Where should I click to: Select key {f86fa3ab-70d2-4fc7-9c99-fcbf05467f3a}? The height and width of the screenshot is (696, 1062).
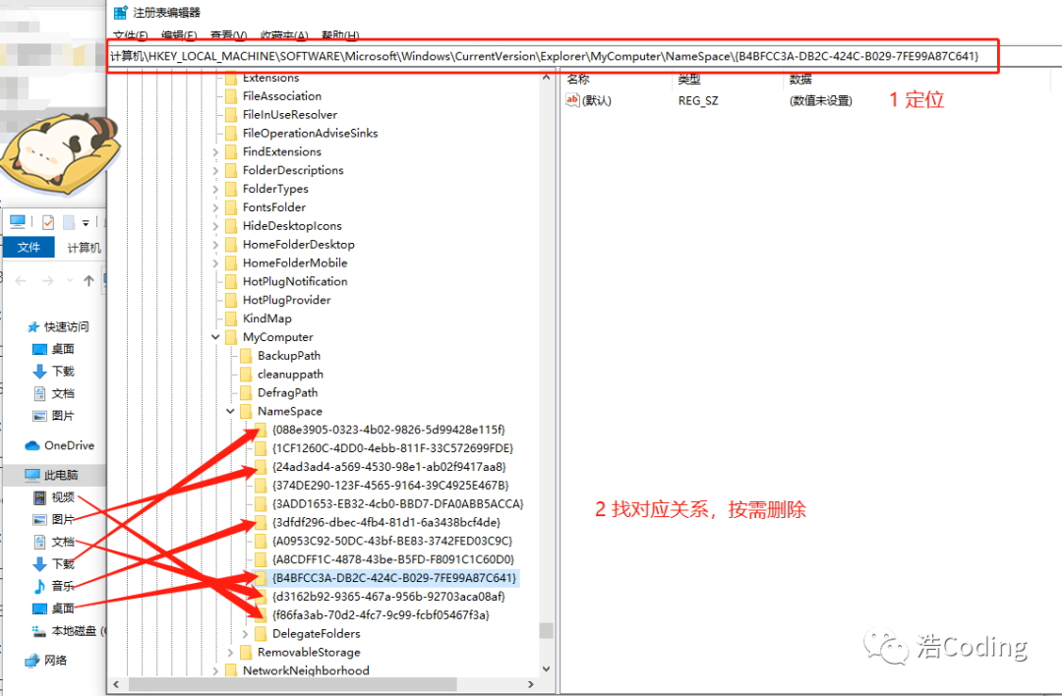pyautogui.click(x=381, y=615)
